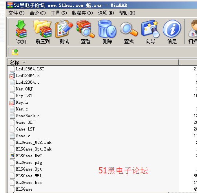
Task: Click the WinRAR title bar icon
Action: point(10,5)
